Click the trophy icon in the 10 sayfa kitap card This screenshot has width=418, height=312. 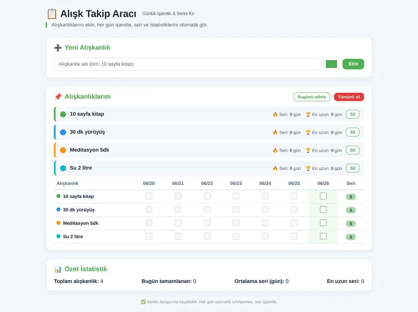pyautogui.click(x=308, y=114)
